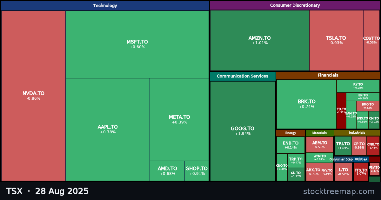381x200 pixels.
Task: Click the Technology sector header
Action: (105, 5)
